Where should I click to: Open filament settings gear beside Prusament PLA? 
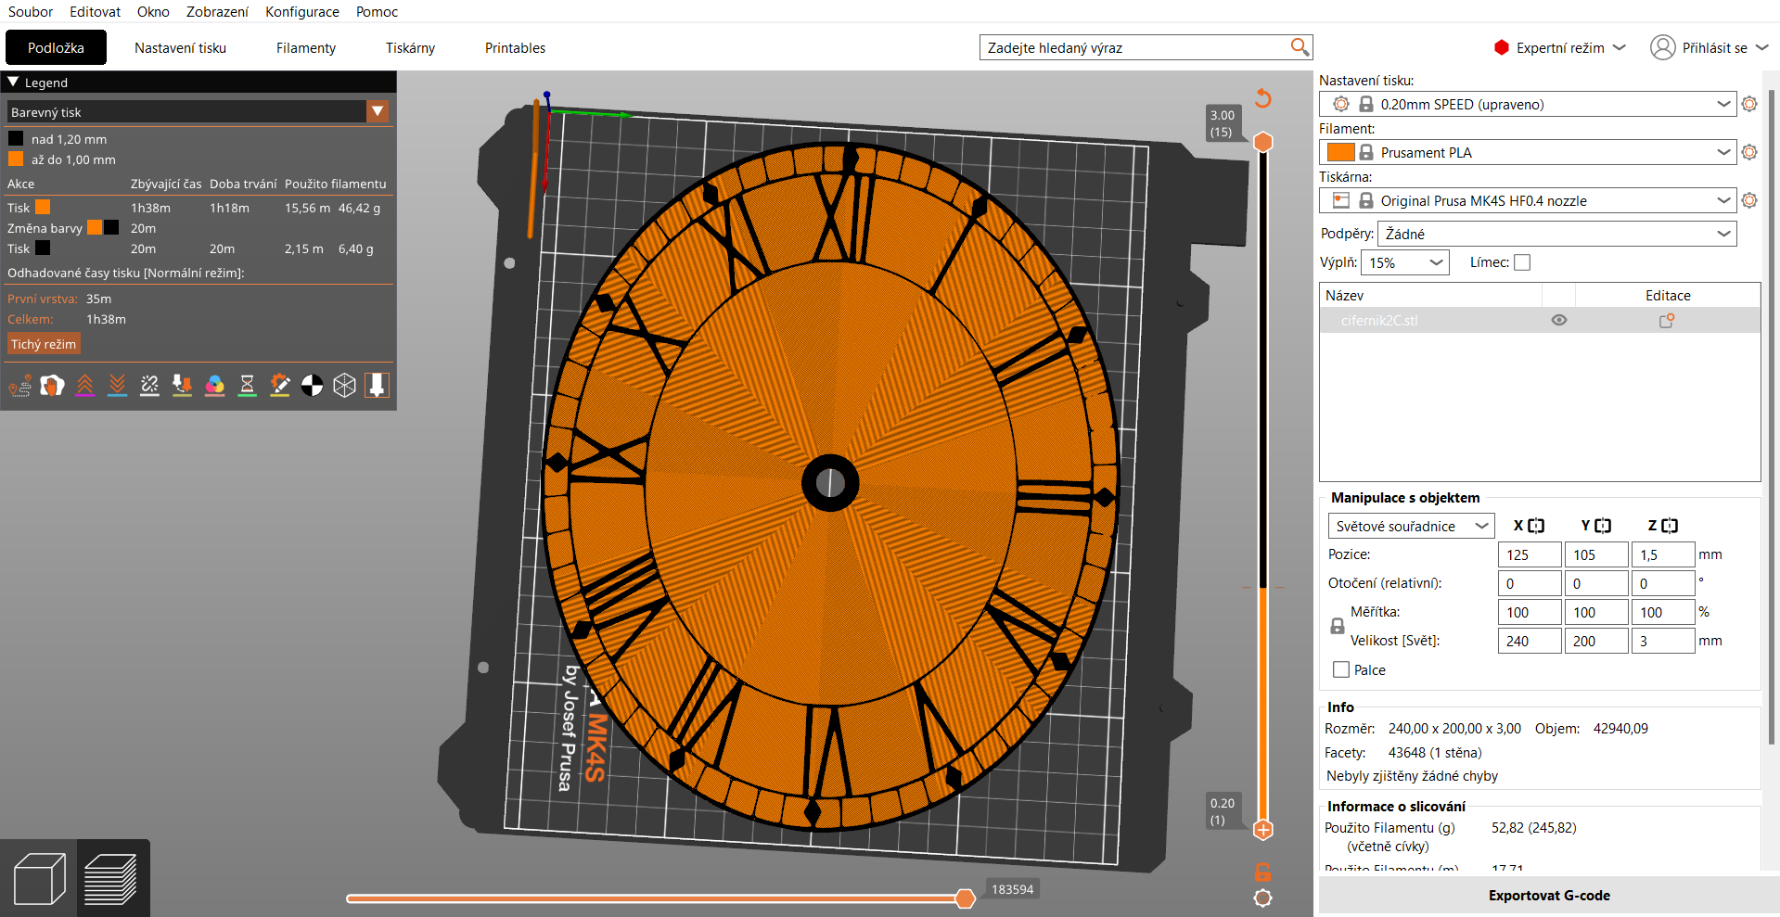point(1749,152)
